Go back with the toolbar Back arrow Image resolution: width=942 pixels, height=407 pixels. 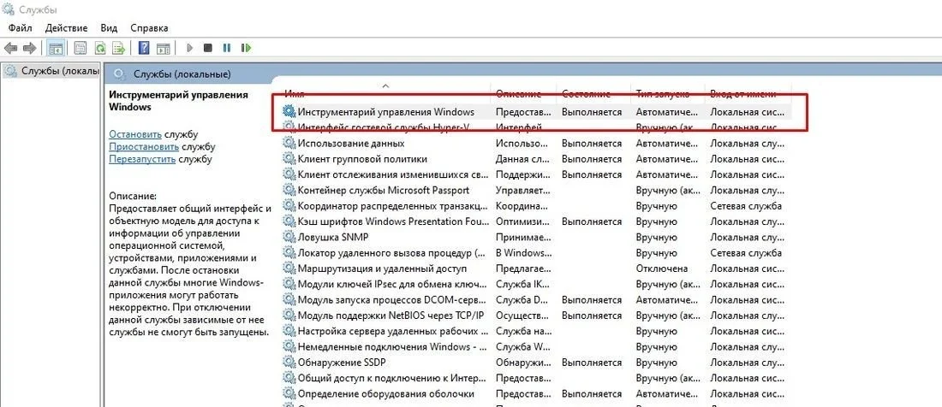coord(10,48)
